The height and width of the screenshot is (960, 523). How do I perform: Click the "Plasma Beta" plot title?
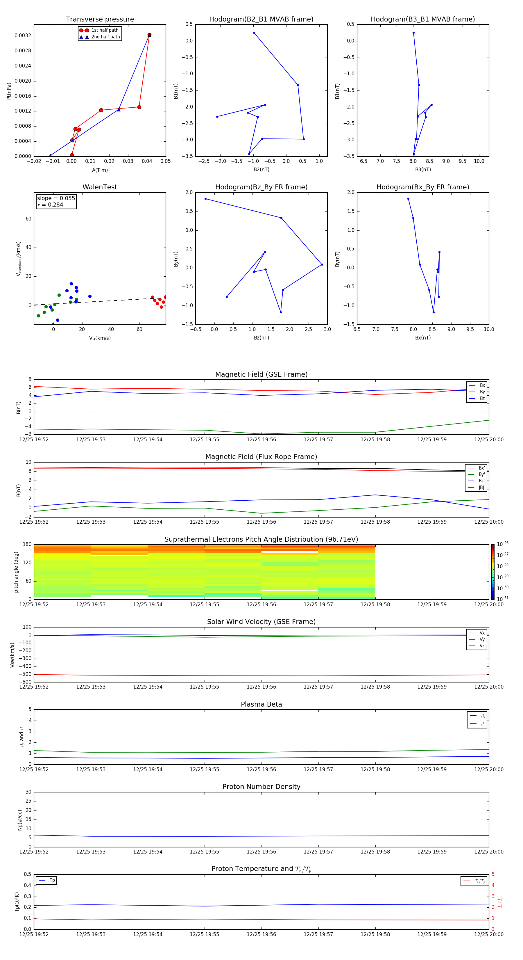pyautogui.click(x=261, y=705)
